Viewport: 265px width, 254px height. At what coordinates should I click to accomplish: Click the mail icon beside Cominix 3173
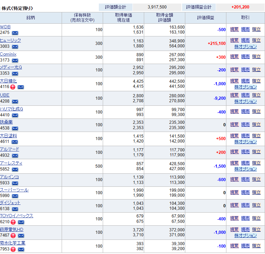point(15,60)
